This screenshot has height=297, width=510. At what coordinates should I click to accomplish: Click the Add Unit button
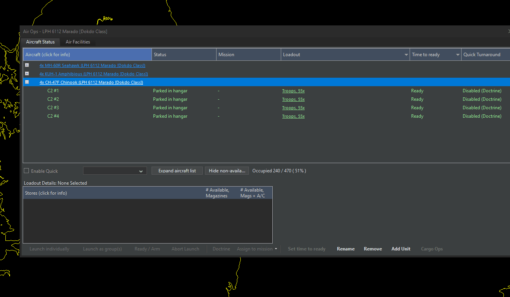coord(401,249)
